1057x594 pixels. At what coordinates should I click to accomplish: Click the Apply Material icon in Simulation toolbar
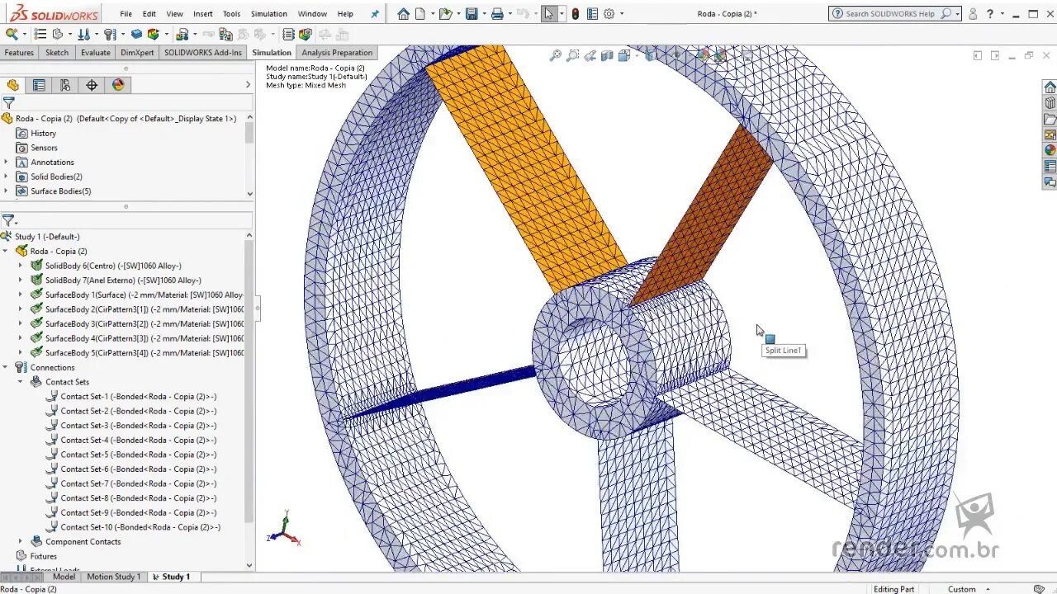tap(40, 34)
